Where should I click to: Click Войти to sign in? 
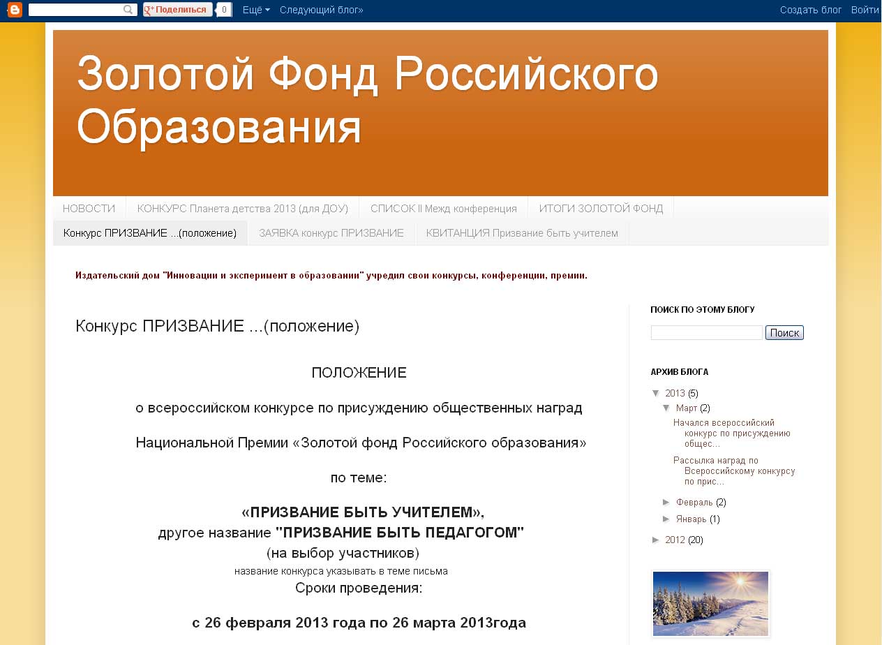pyautogui.click(x=865, y=10)
